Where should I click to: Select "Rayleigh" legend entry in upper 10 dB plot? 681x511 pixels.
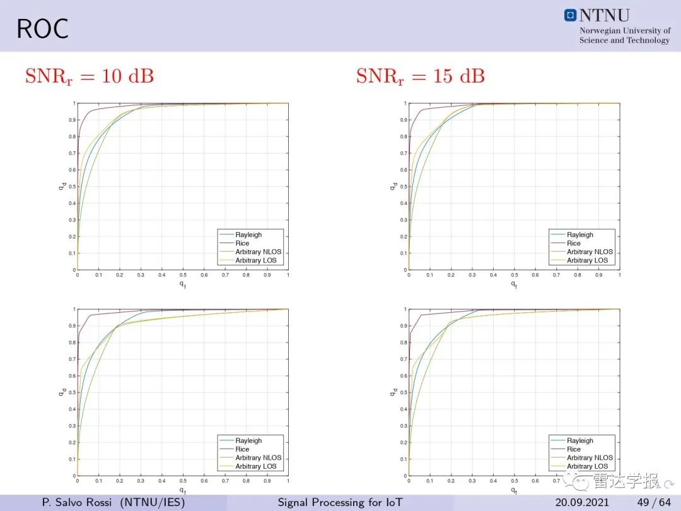click(248, 235)
